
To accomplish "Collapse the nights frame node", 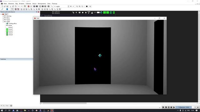I will [3, 22].
